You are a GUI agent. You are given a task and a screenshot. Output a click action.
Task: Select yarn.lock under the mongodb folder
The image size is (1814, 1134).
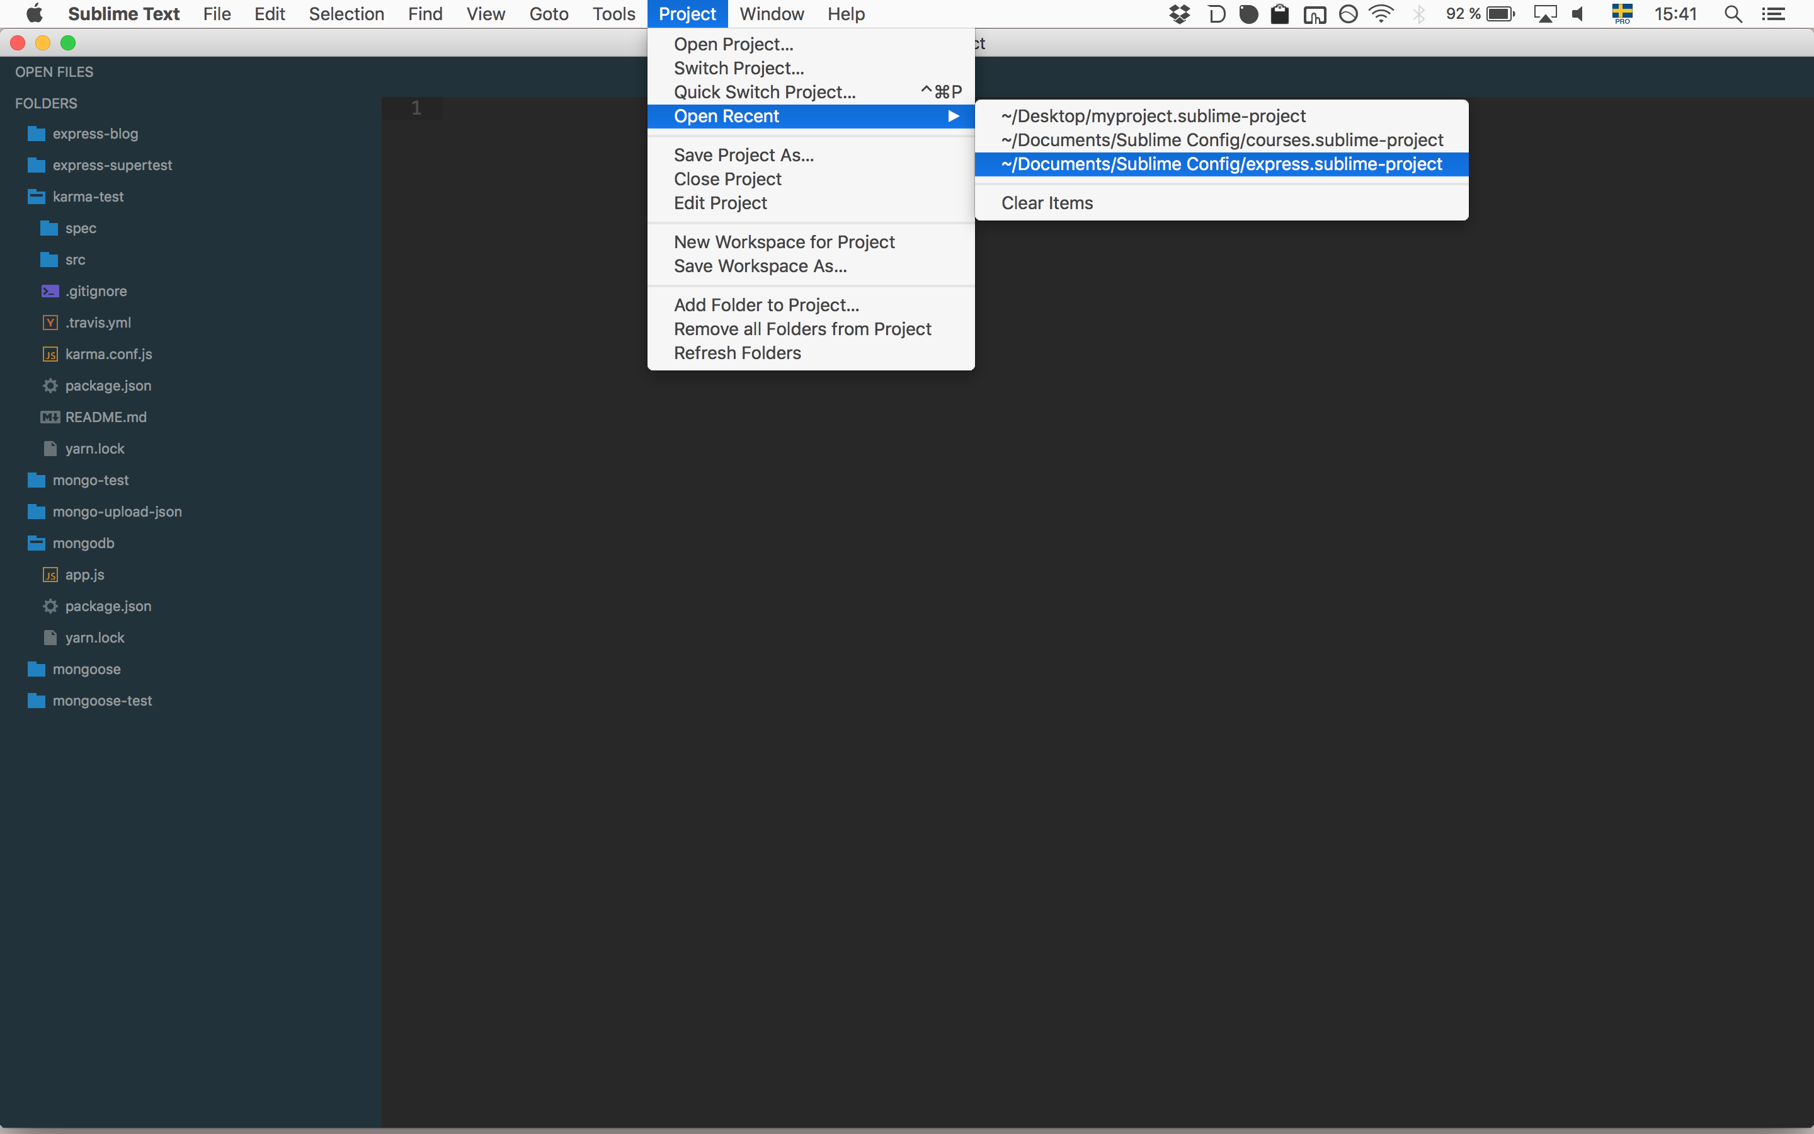(x=94, y=638)
